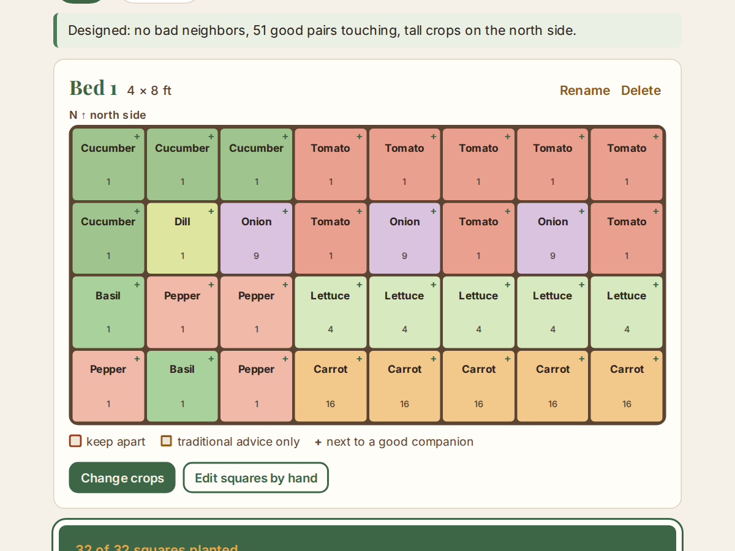Select the Lettuce square at the row's right end
Viewport: 735px width, 551px height.
[627, 312]
